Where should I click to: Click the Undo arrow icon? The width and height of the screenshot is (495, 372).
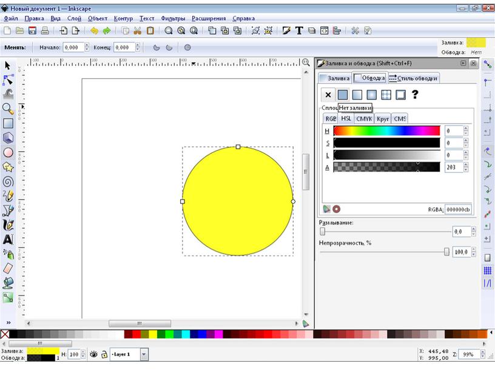[94, 30]
